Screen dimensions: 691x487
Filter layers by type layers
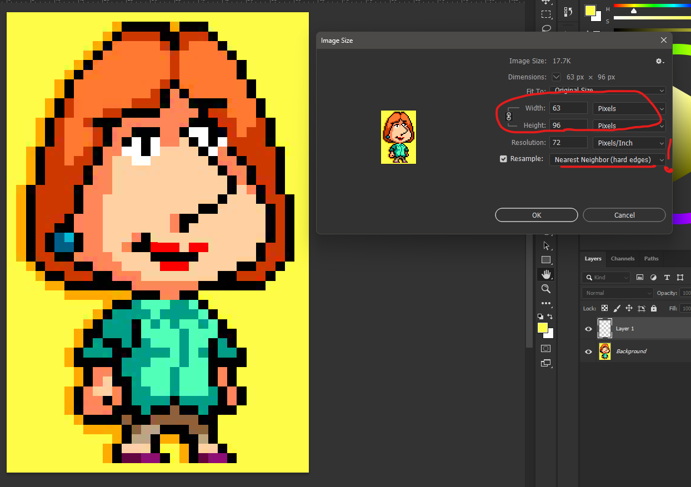pos(667,277)
